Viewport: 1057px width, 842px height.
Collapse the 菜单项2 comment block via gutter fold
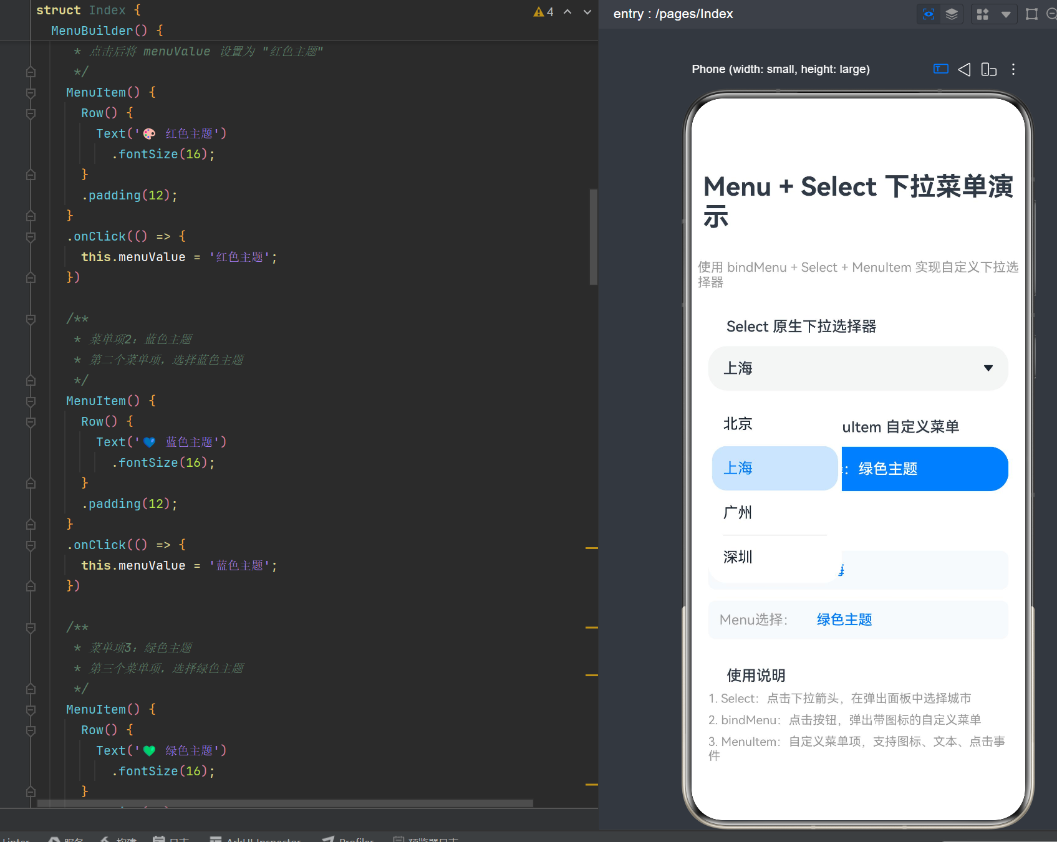(x=31, y=319)
